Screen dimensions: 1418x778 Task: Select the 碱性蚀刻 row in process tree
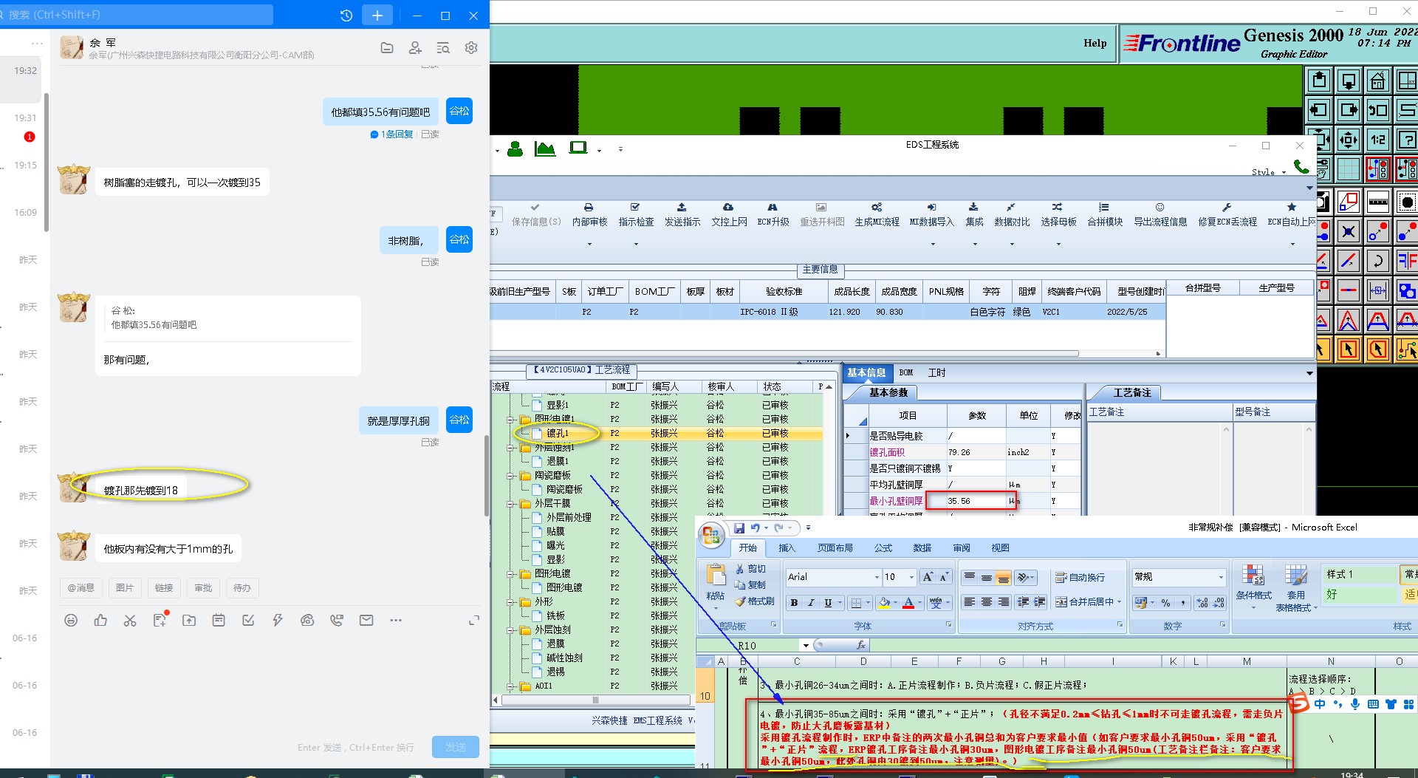[564, 658]
